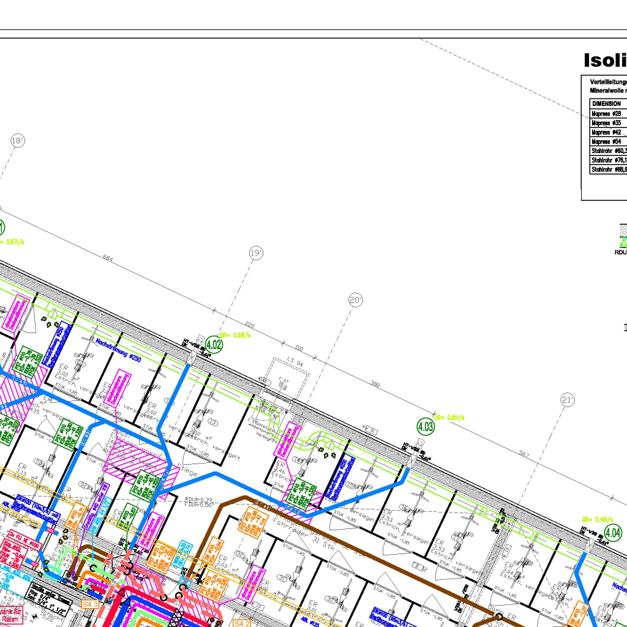
Task: Select grid axis bubble 21'
Action: click(x=568, y=400)
